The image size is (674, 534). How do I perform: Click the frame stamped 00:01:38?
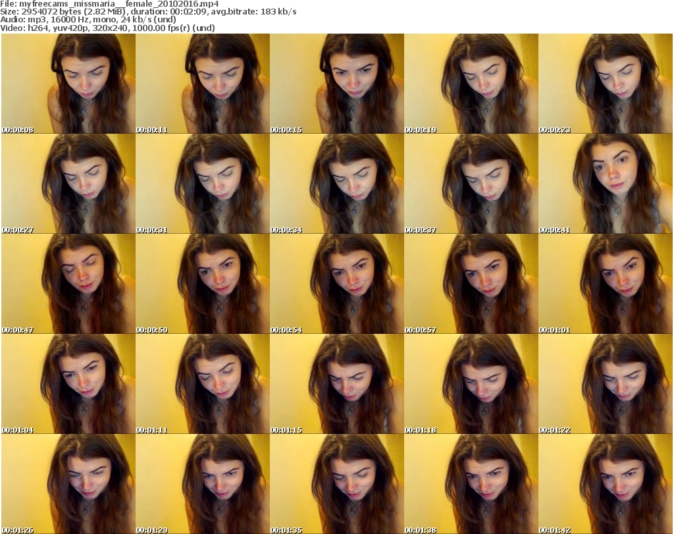471,484
